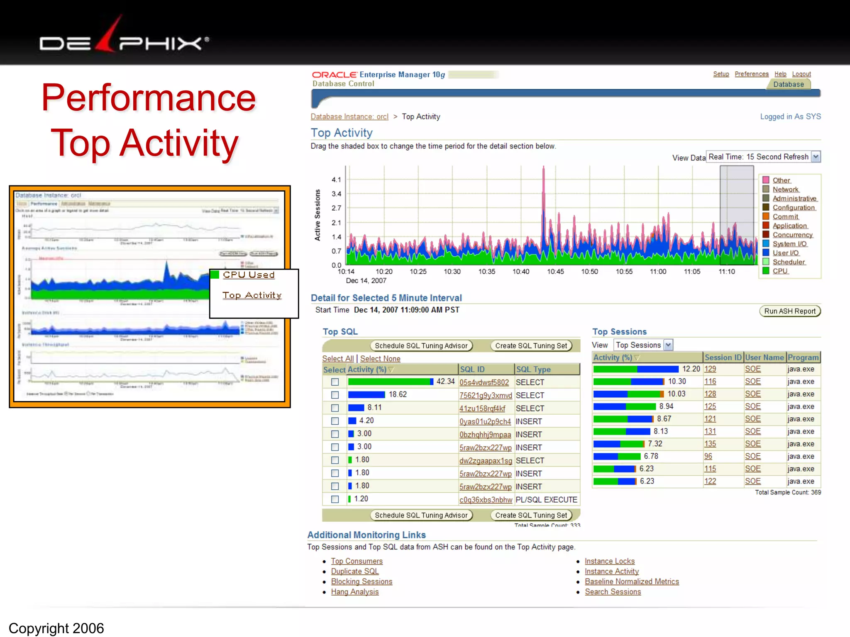Open the Instance Activity link
Viewport: 850px width, 637px height.
point(612,571)
